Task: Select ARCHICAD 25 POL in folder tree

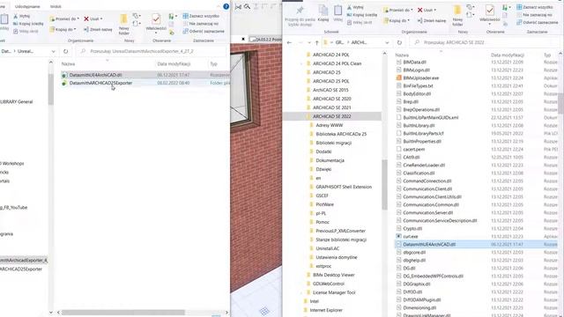Action: [330, 81]
